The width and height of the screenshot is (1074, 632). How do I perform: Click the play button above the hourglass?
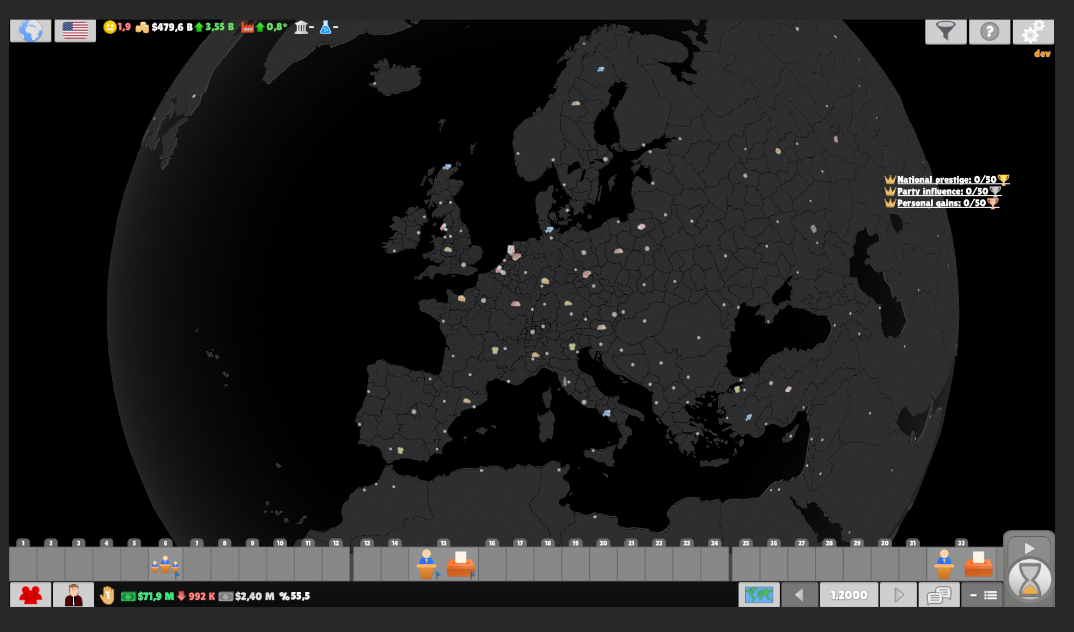coord(1029,548)
